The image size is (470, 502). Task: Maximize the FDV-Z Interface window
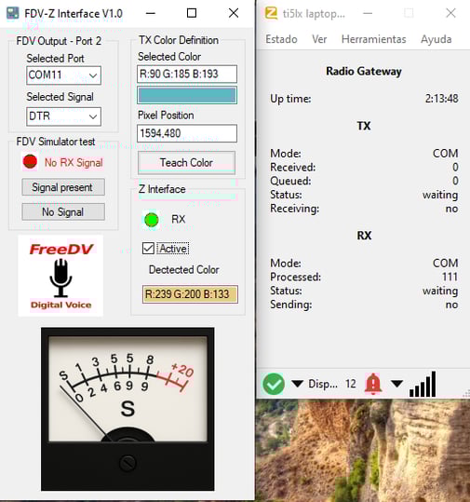192,13
